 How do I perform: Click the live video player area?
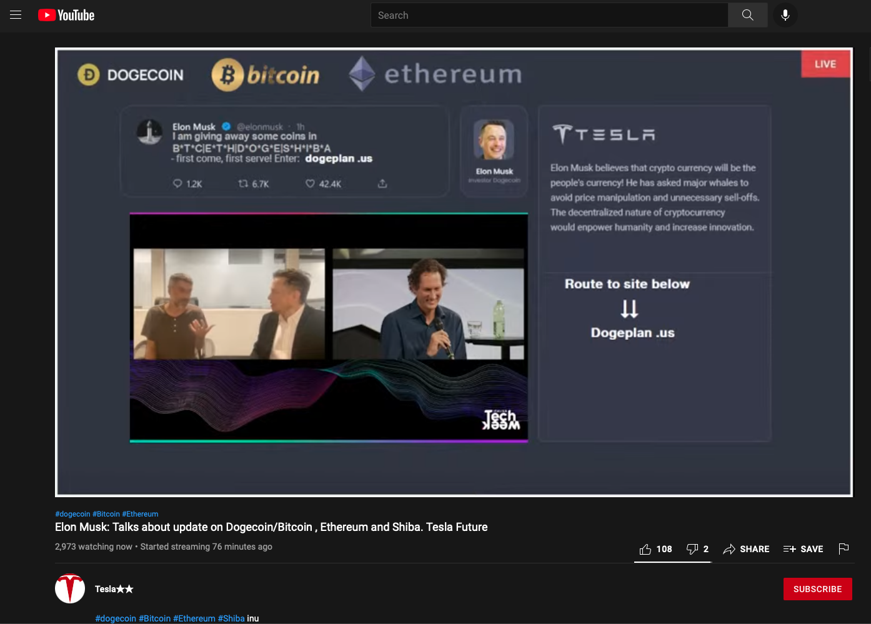[454, 272]
